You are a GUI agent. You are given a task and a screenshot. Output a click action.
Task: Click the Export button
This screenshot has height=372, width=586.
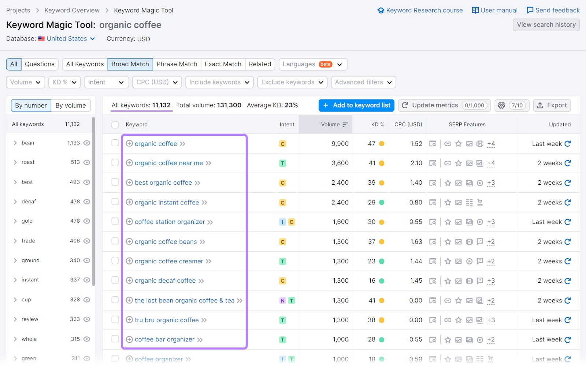coord(552,105)
